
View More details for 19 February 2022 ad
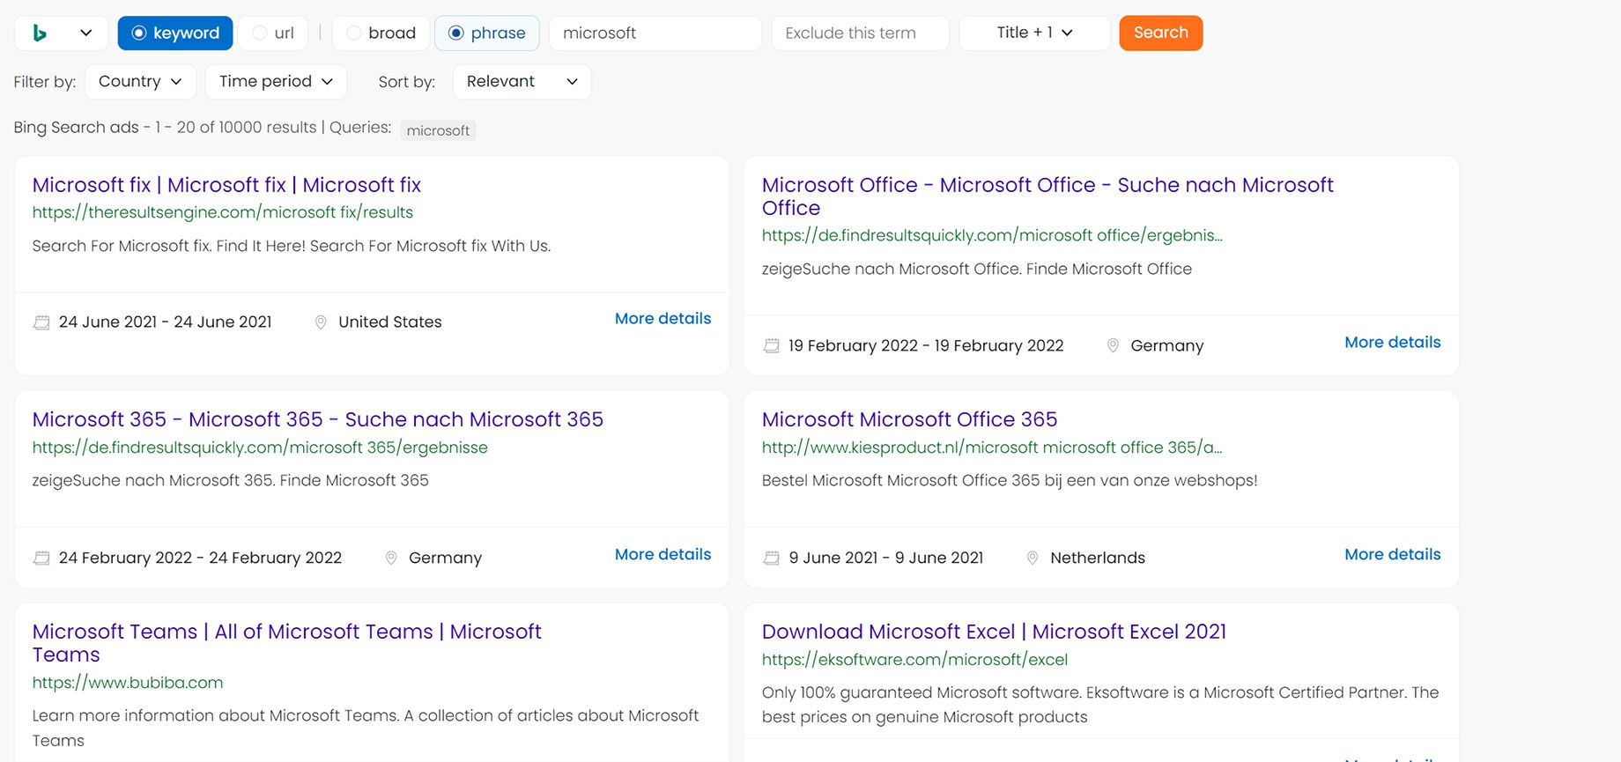[x=1392, y=343]
